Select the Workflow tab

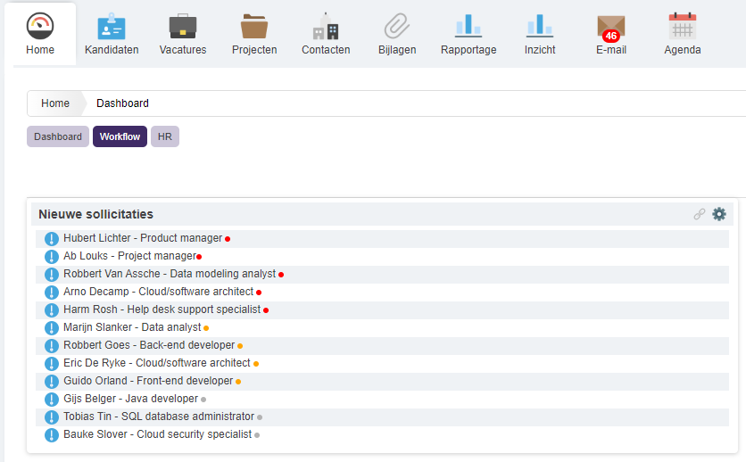point(120,136)
